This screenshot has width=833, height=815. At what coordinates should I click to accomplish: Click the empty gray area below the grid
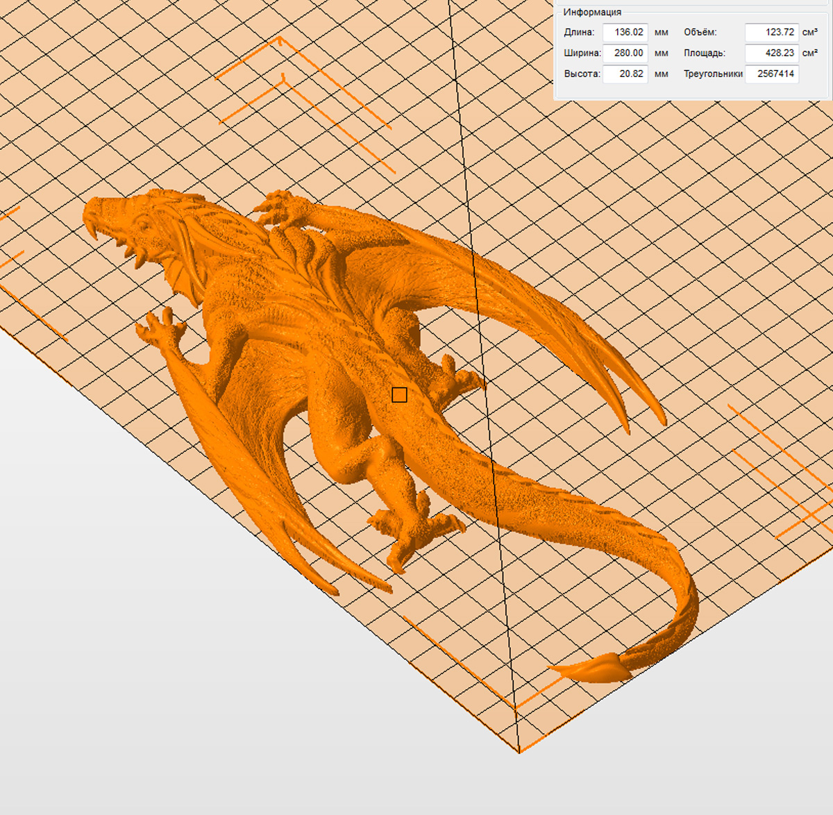click(208, 694)
